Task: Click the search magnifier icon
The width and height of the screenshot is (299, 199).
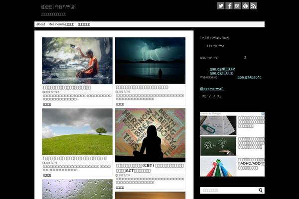Action: [x=261, y=190]
